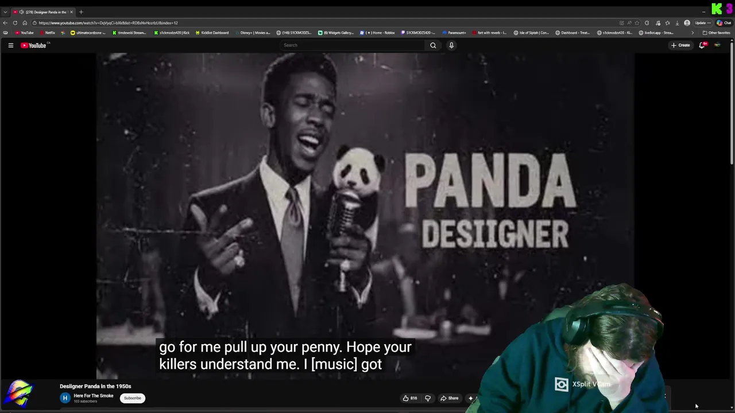Open a new browser tab with plus
Viewport: 735px width, 413px height.
[x=81, y=12]
